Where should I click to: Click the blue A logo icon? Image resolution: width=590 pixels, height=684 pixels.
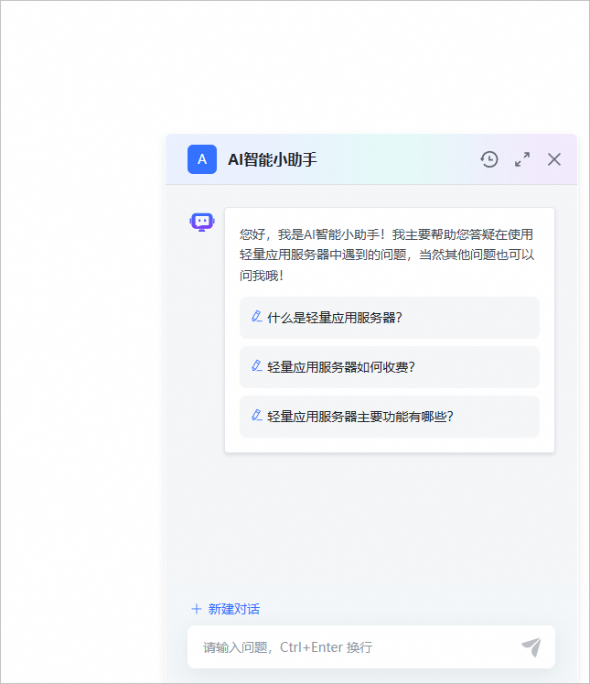coord(202,159)
